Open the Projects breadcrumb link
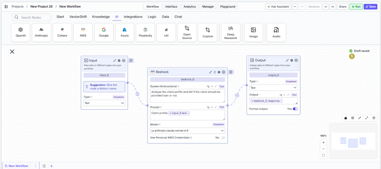This screenshot has height=169, width=381. pyautogui.click(x=18, y=7)
